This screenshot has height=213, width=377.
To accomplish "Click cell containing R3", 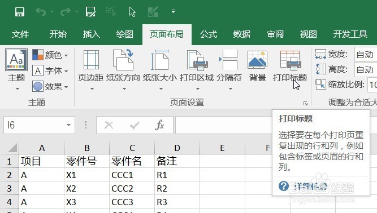I will tap(177, 202).
